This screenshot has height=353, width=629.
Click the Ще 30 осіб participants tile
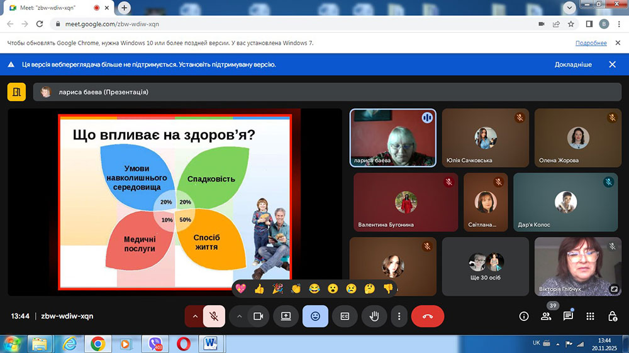point(486,266)
